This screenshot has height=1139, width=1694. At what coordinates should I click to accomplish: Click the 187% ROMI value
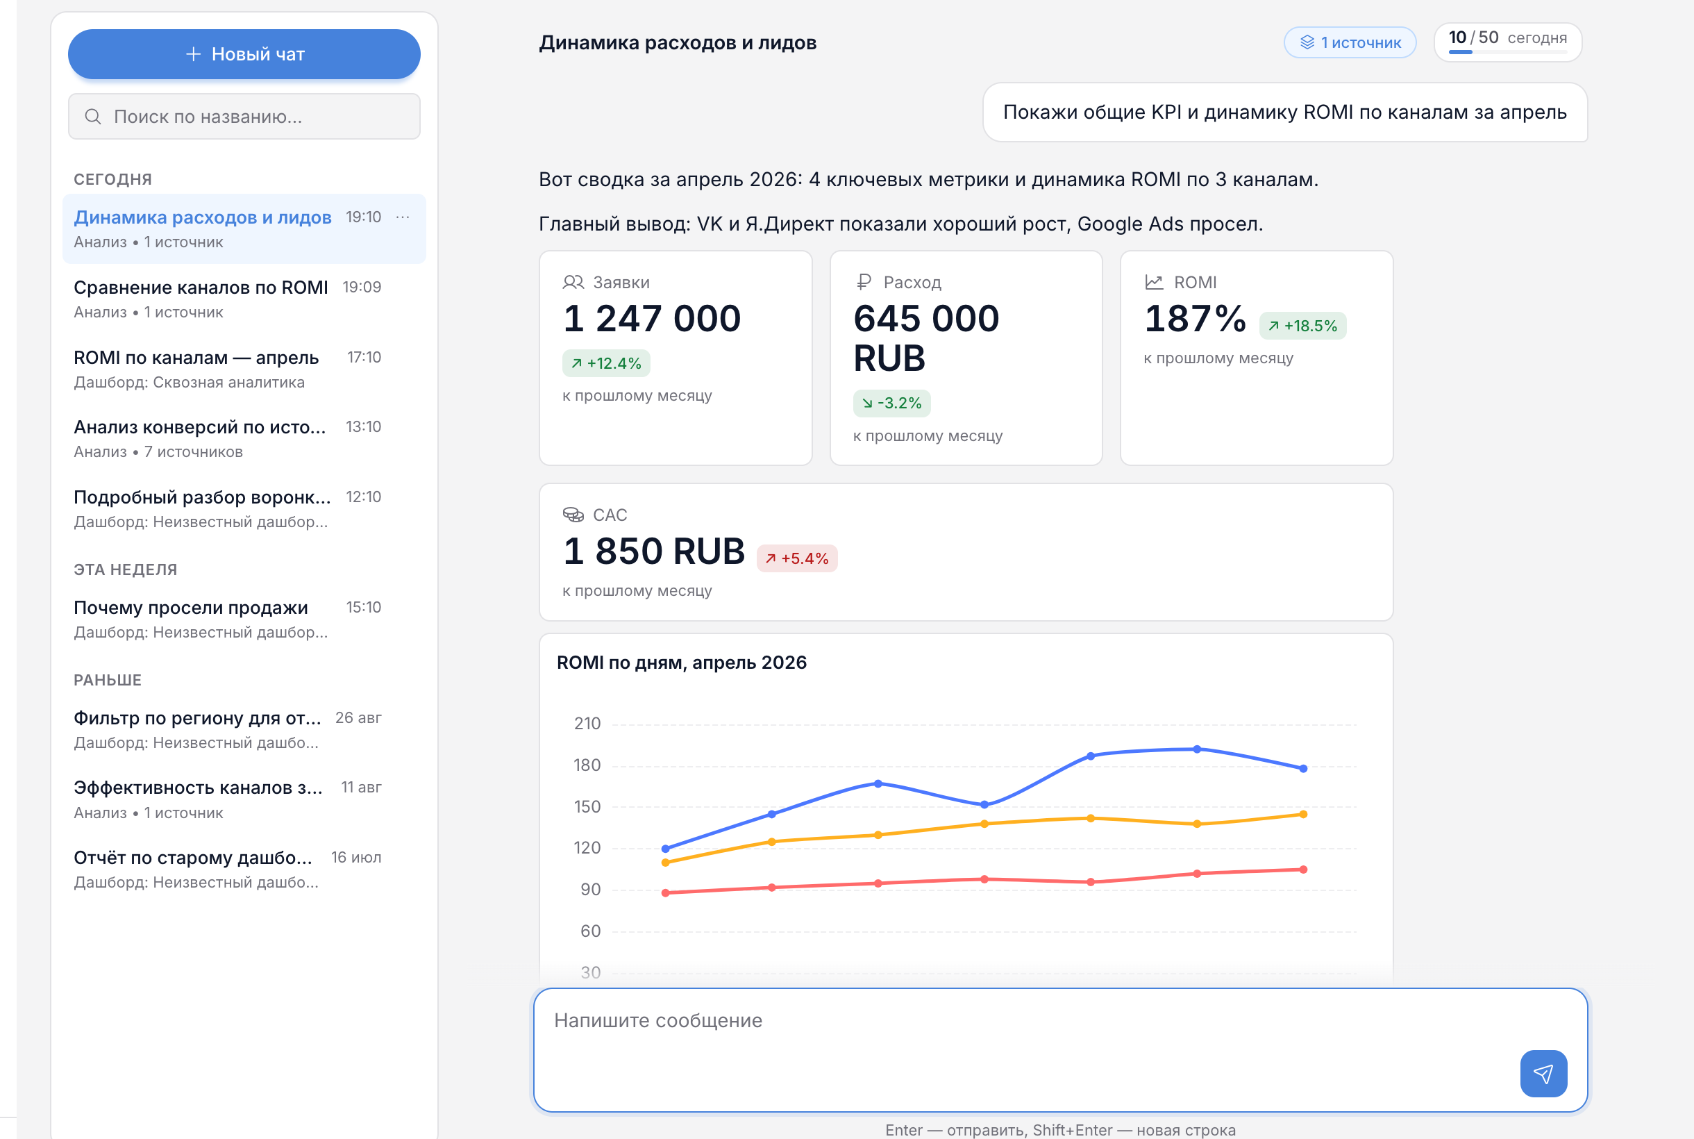coord(1195,318)
